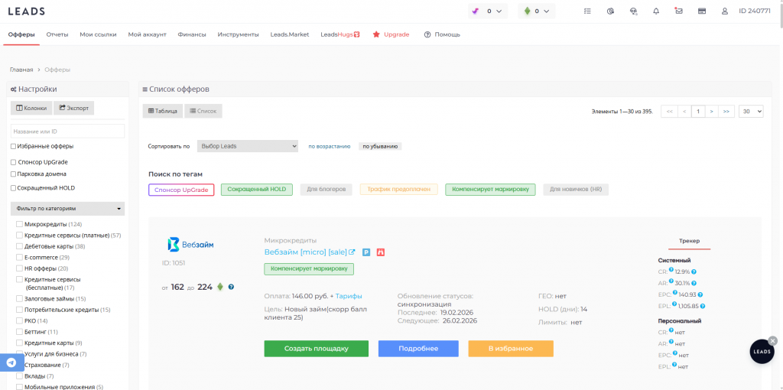Open the user profile icon
Viewport: 783px width, 390px height.
click(x=724, y=11)
